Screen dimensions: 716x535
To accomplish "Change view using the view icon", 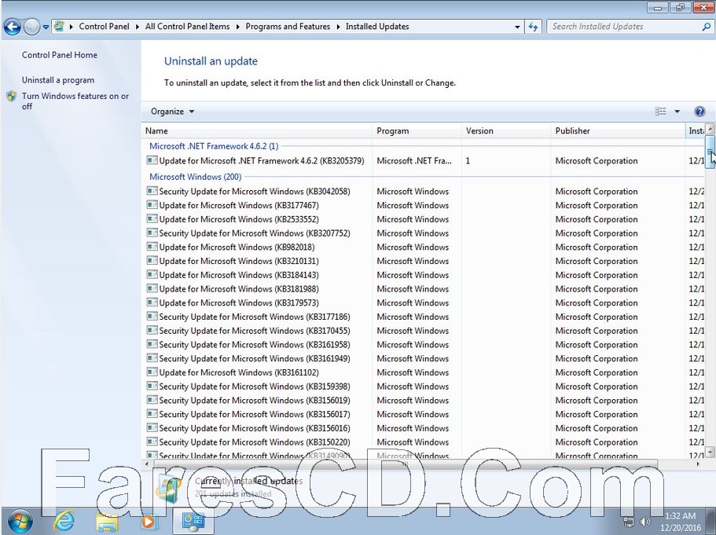I will click(660, 112).
